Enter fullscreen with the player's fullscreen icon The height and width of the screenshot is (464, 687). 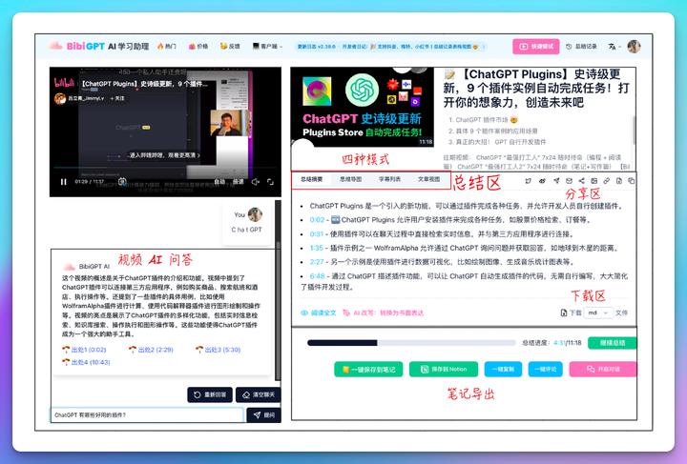270,182
